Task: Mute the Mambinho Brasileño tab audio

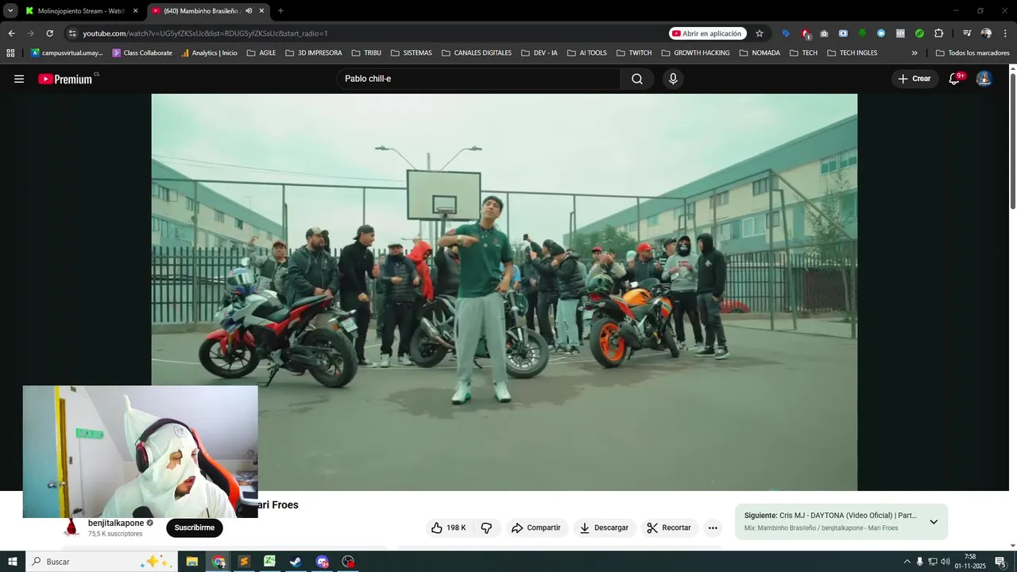Action: pyautogui.click(x=249, y=11)
